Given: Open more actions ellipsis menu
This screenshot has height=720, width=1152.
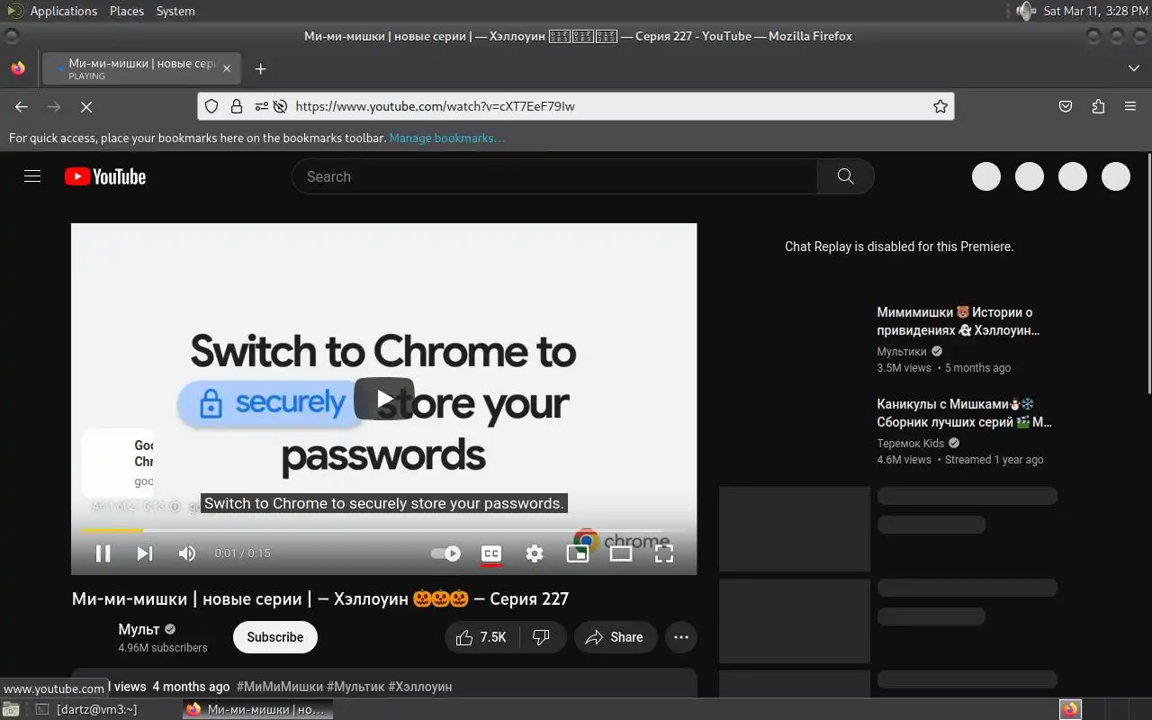Looking at the screenshot, I should tap(681, 637).
